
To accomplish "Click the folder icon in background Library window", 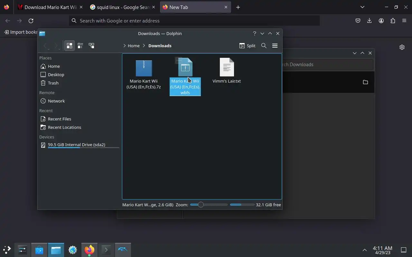I will pyautogui.click(x=365, y=82).
